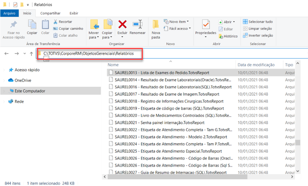The height and width of the screenshot is (186, 308).
Task: Click file icon of SAUREL0017 row
Action: point(111,94)
